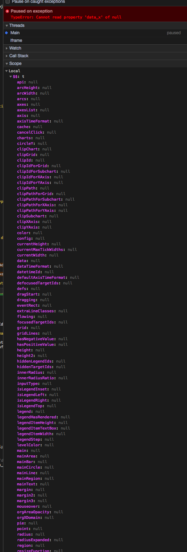Select 'clipIdForGrid: null' row

[x=39, y=166]
